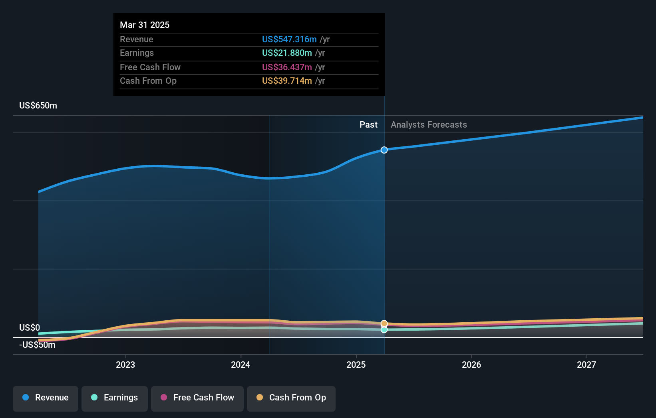Click the pink Free Cash Flow legend dot
This screenshot has width=656, height=418.
(164, 397)
